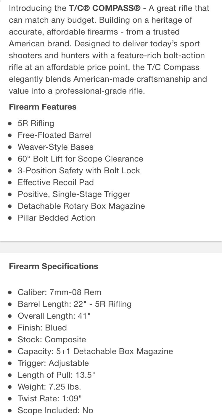Select the Free-Floated Barrel list item
Screen dimensions: 222x417
click(x=54, y=135)
